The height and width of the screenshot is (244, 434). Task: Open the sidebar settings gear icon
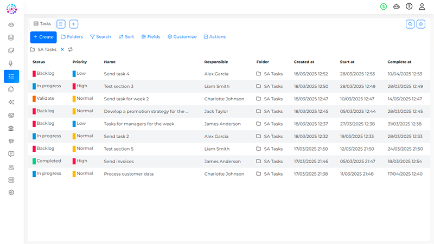[11, 192]
